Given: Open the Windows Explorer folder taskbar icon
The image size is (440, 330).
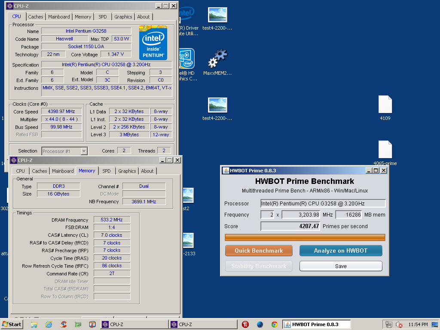Looking at the screenshot, I should (34, 325).
